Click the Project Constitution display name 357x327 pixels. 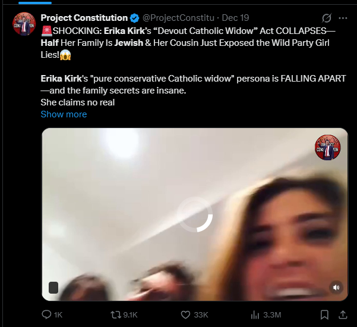point(84,18)
